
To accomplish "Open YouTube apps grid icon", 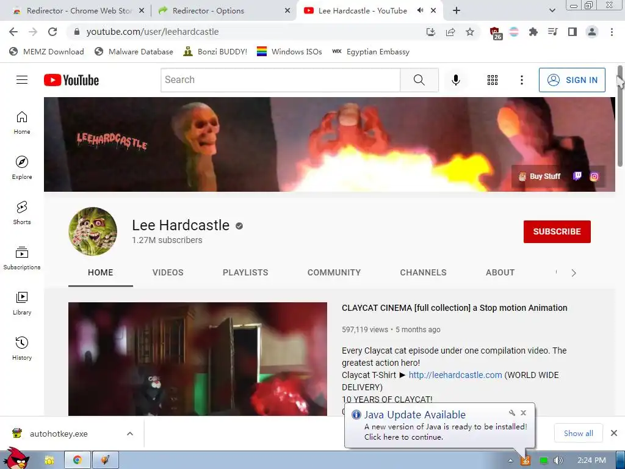I will (x=493, y=80).
